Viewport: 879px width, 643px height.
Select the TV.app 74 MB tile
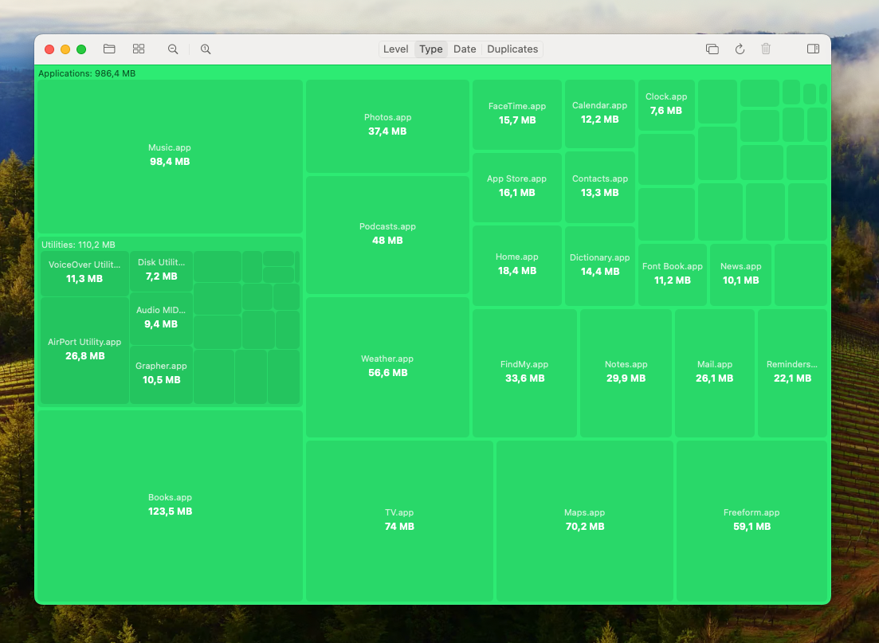tap(400, 521)
